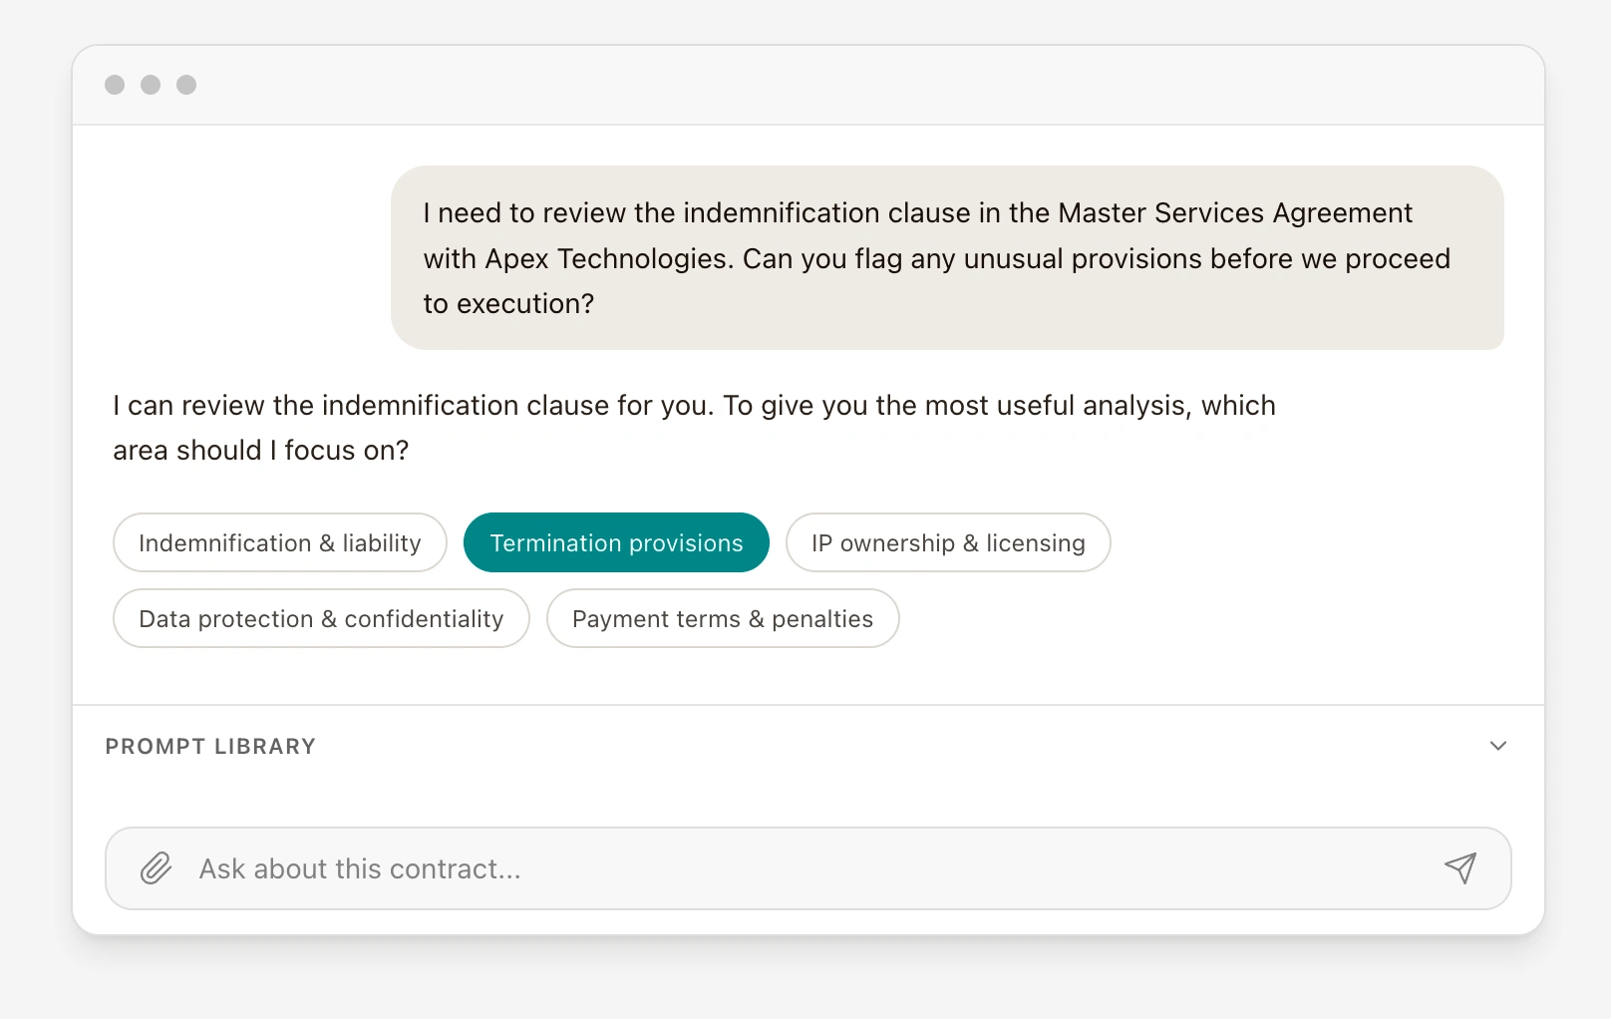Choose Data protection & confidentiality option
The height and width of the screenshot is (1019, 1611).
point(321,619)
